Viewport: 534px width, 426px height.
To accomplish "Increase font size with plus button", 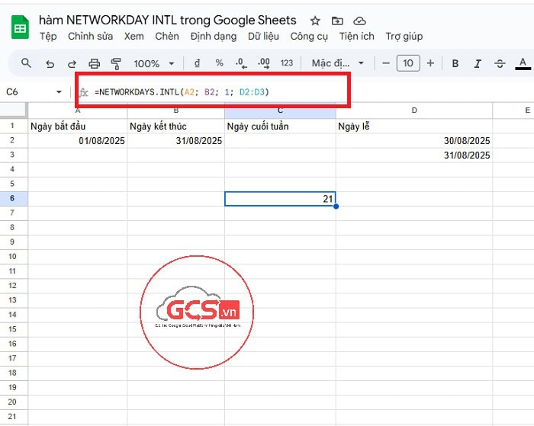I will pyautogui.click(x=430, y=64).
